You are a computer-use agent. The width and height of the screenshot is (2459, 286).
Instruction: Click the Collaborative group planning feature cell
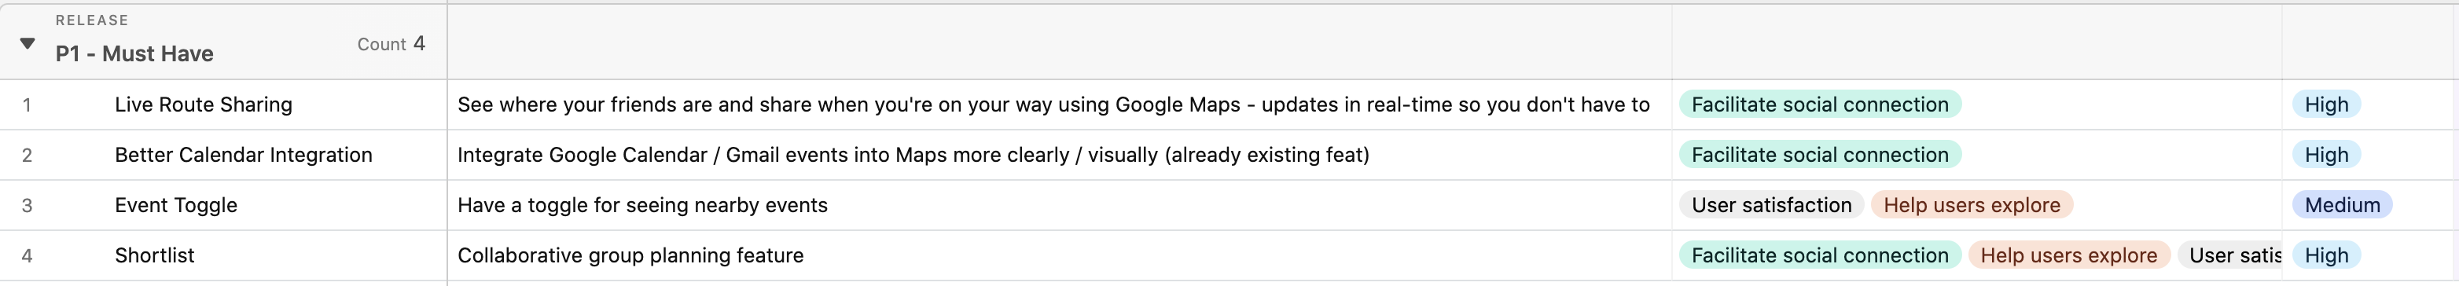[1060, 255]
